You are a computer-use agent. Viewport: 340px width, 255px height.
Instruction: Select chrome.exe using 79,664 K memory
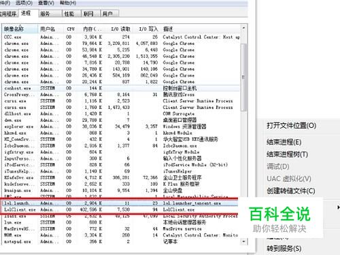point(121,44)
